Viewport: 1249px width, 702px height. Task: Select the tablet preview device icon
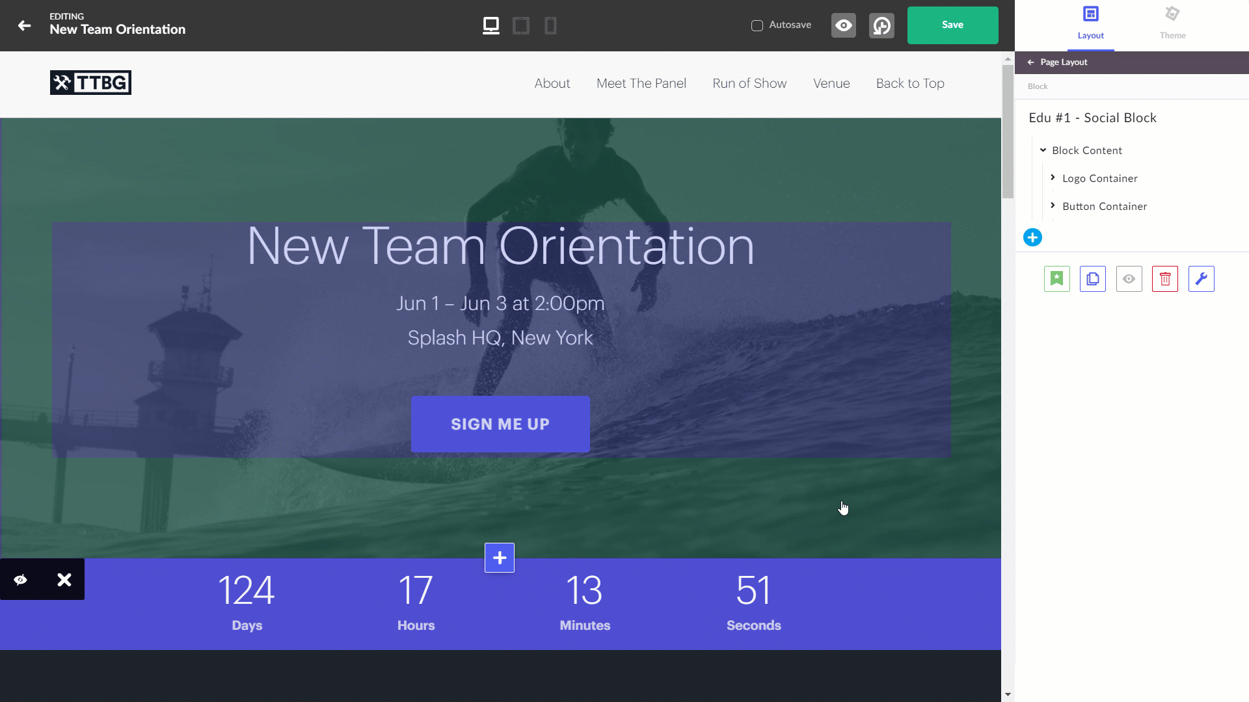coord(521,25)
